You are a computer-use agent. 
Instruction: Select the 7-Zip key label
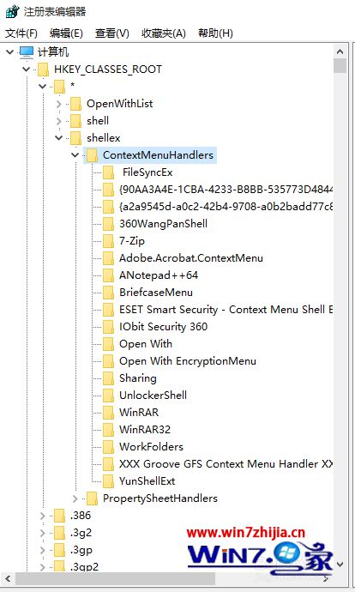[x=132, y=241]
